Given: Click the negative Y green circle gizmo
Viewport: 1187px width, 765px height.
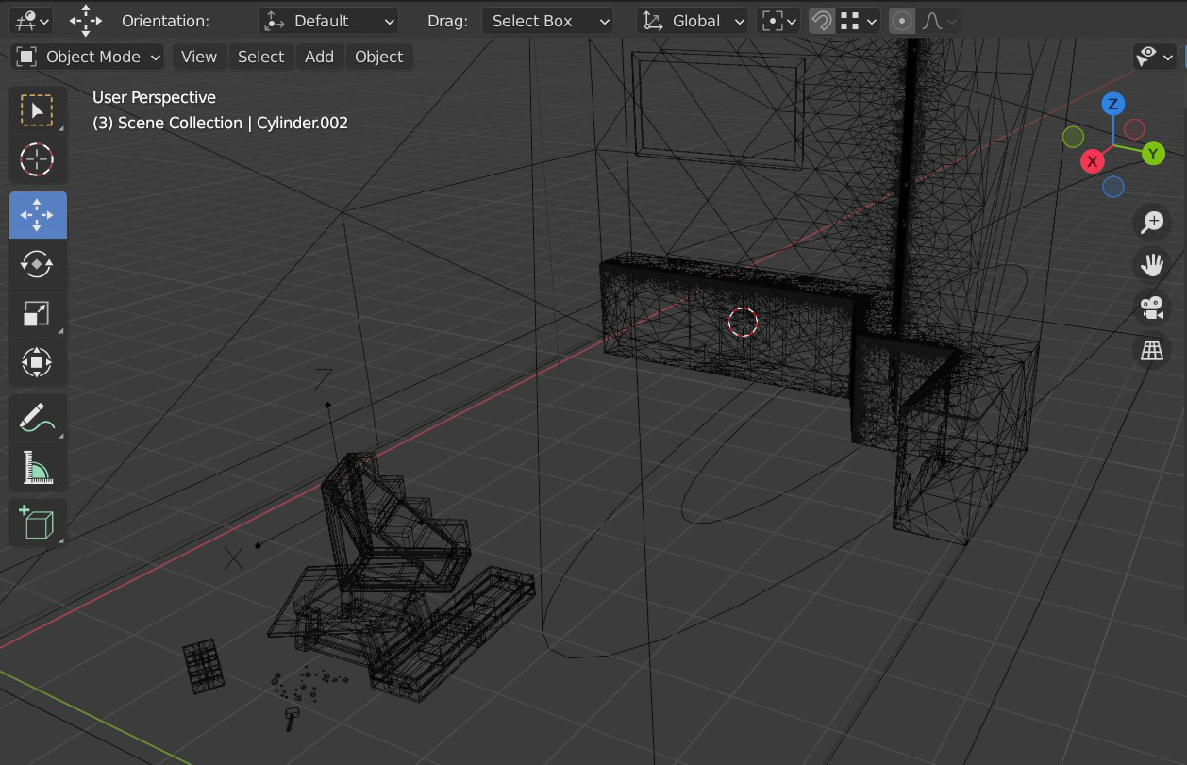Looking at the screenshot, I should 1073,138.
